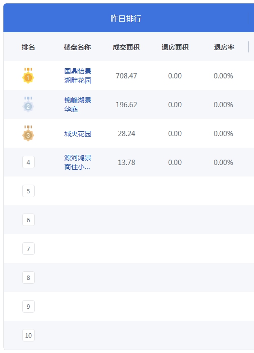The image size is (254, 353).
Task: Click the 退房率 column header
Action: pyautogui.click(x=224, y=47)
